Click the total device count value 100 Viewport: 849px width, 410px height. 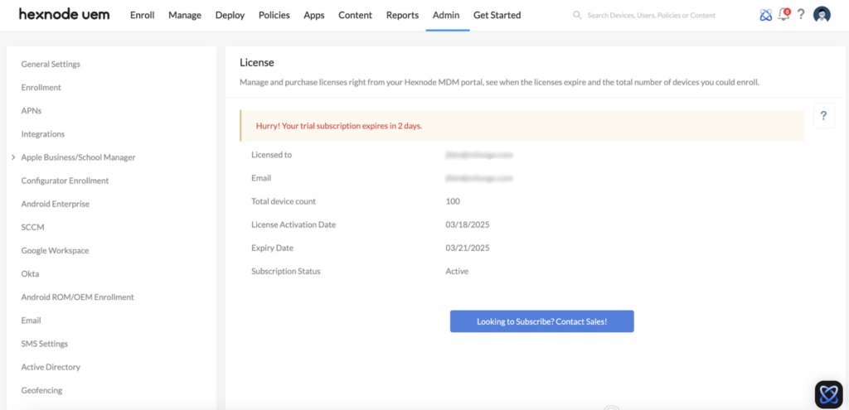(x=453, y=201)
